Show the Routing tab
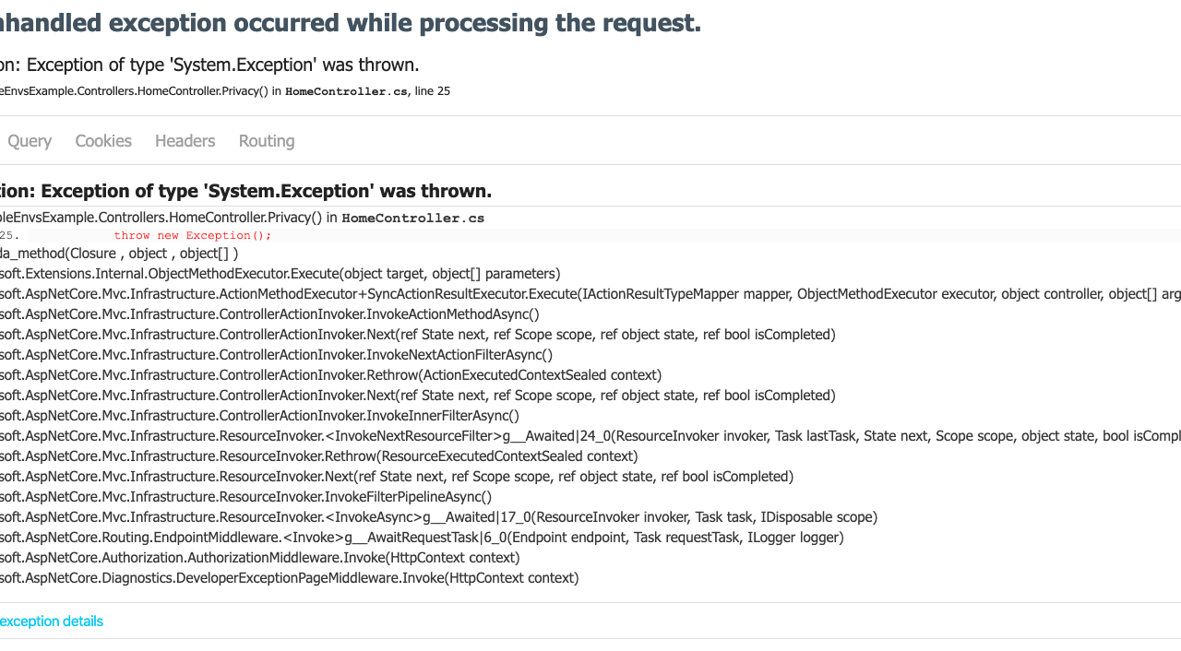This screenshot has width=1181, height=651. (267, 141)
